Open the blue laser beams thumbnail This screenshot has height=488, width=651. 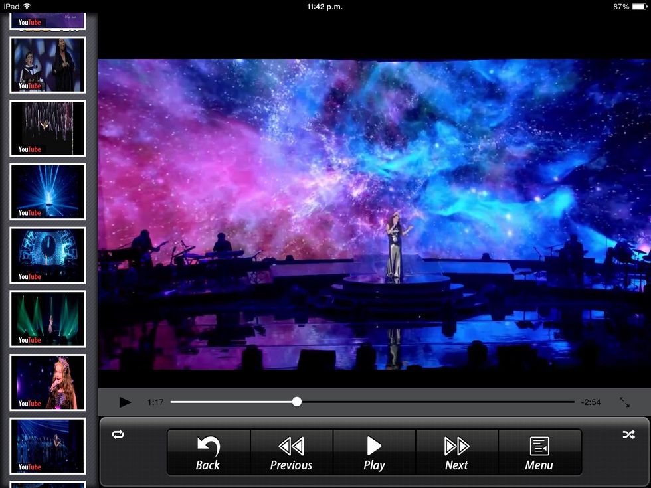click(48, 192)
